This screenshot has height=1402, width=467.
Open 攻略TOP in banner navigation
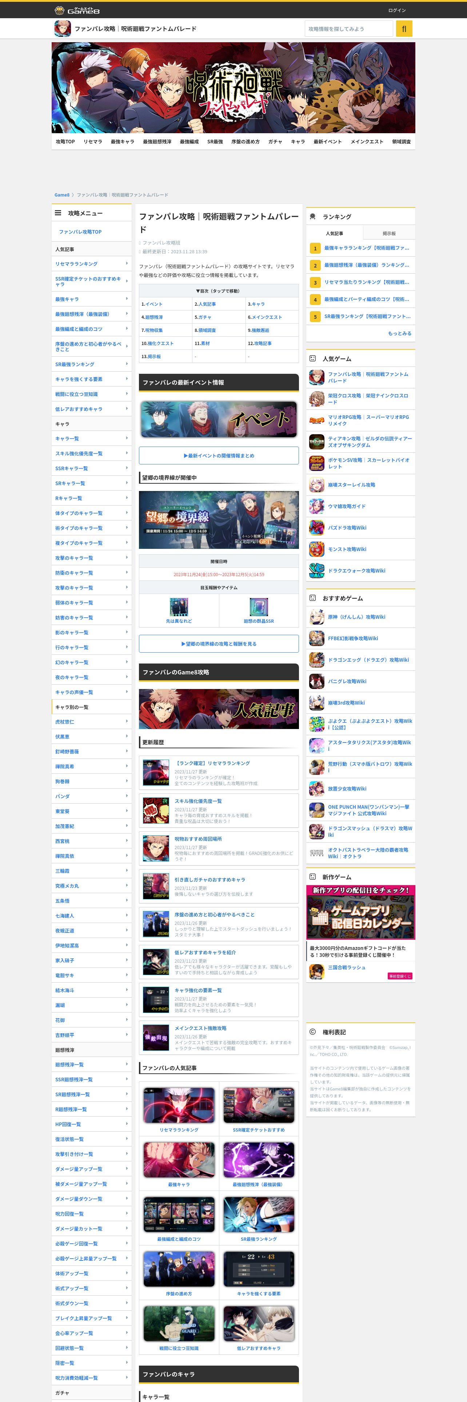(65, 142)
